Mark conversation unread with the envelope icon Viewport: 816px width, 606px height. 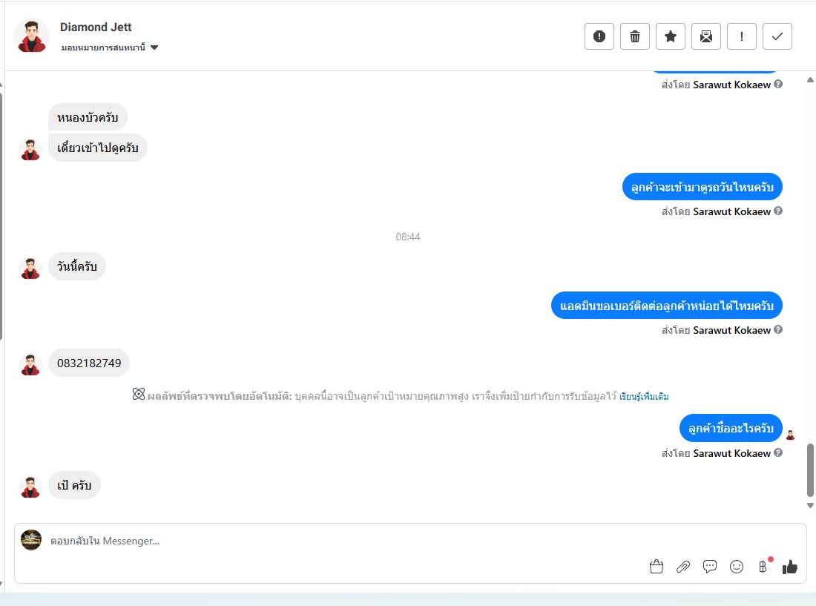706,36
